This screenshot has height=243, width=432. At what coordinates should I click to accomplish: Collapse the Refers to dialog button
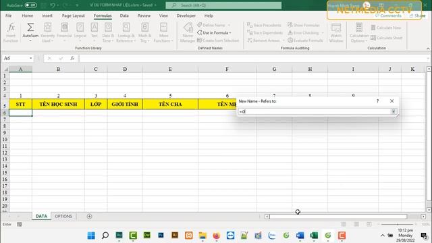[x=394, y=111]
